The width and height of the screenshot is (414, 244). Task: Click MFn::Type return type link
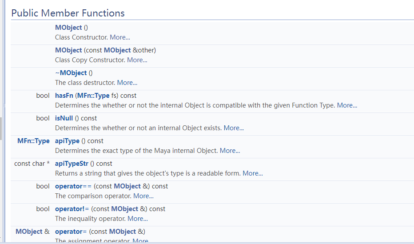click(x=33, y=141)
